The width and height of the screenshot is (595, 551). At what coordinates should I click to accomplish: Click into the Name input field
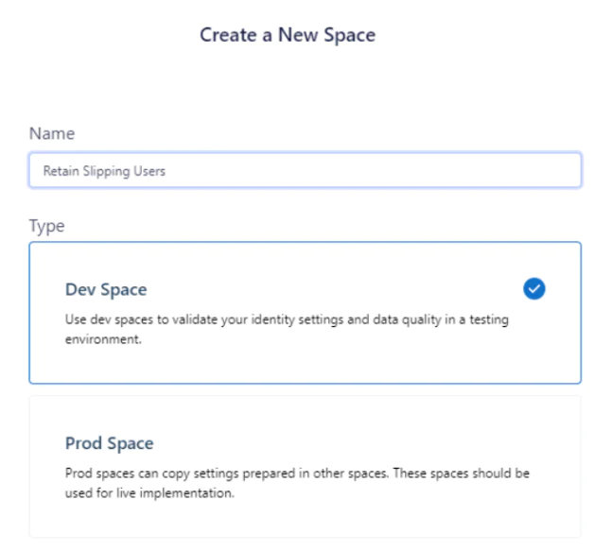pos(305,171)
